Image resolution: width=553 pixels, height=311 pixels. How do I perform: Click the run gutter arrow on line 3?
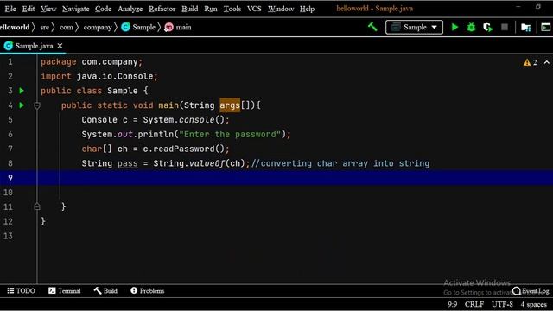click(x=22, y=91)
